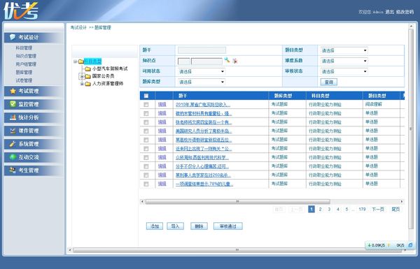This screenshot has height=269, width=420.
Task: Click 尾页 pagination link
Action: 395,209
